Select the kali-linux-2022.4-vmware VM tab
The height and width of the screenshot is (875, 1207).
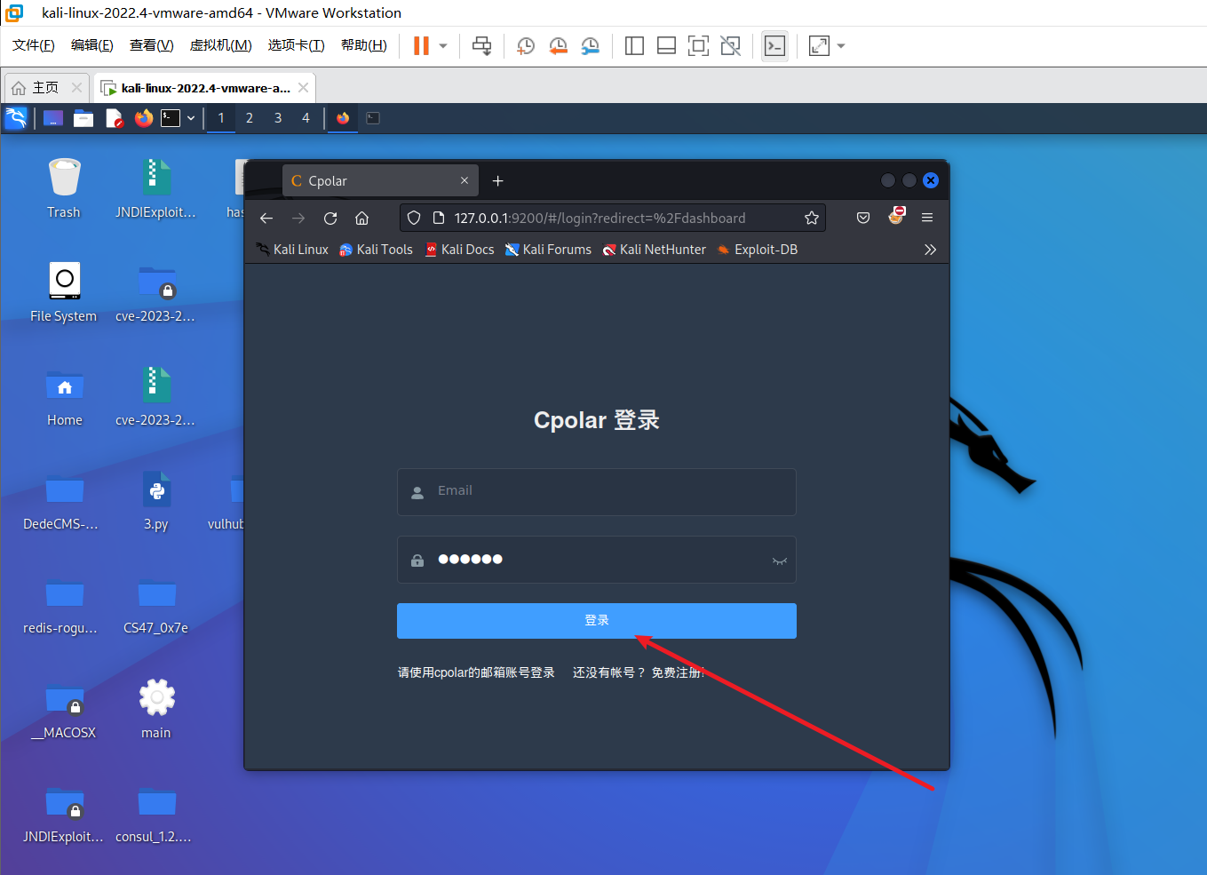click(205, 88)
